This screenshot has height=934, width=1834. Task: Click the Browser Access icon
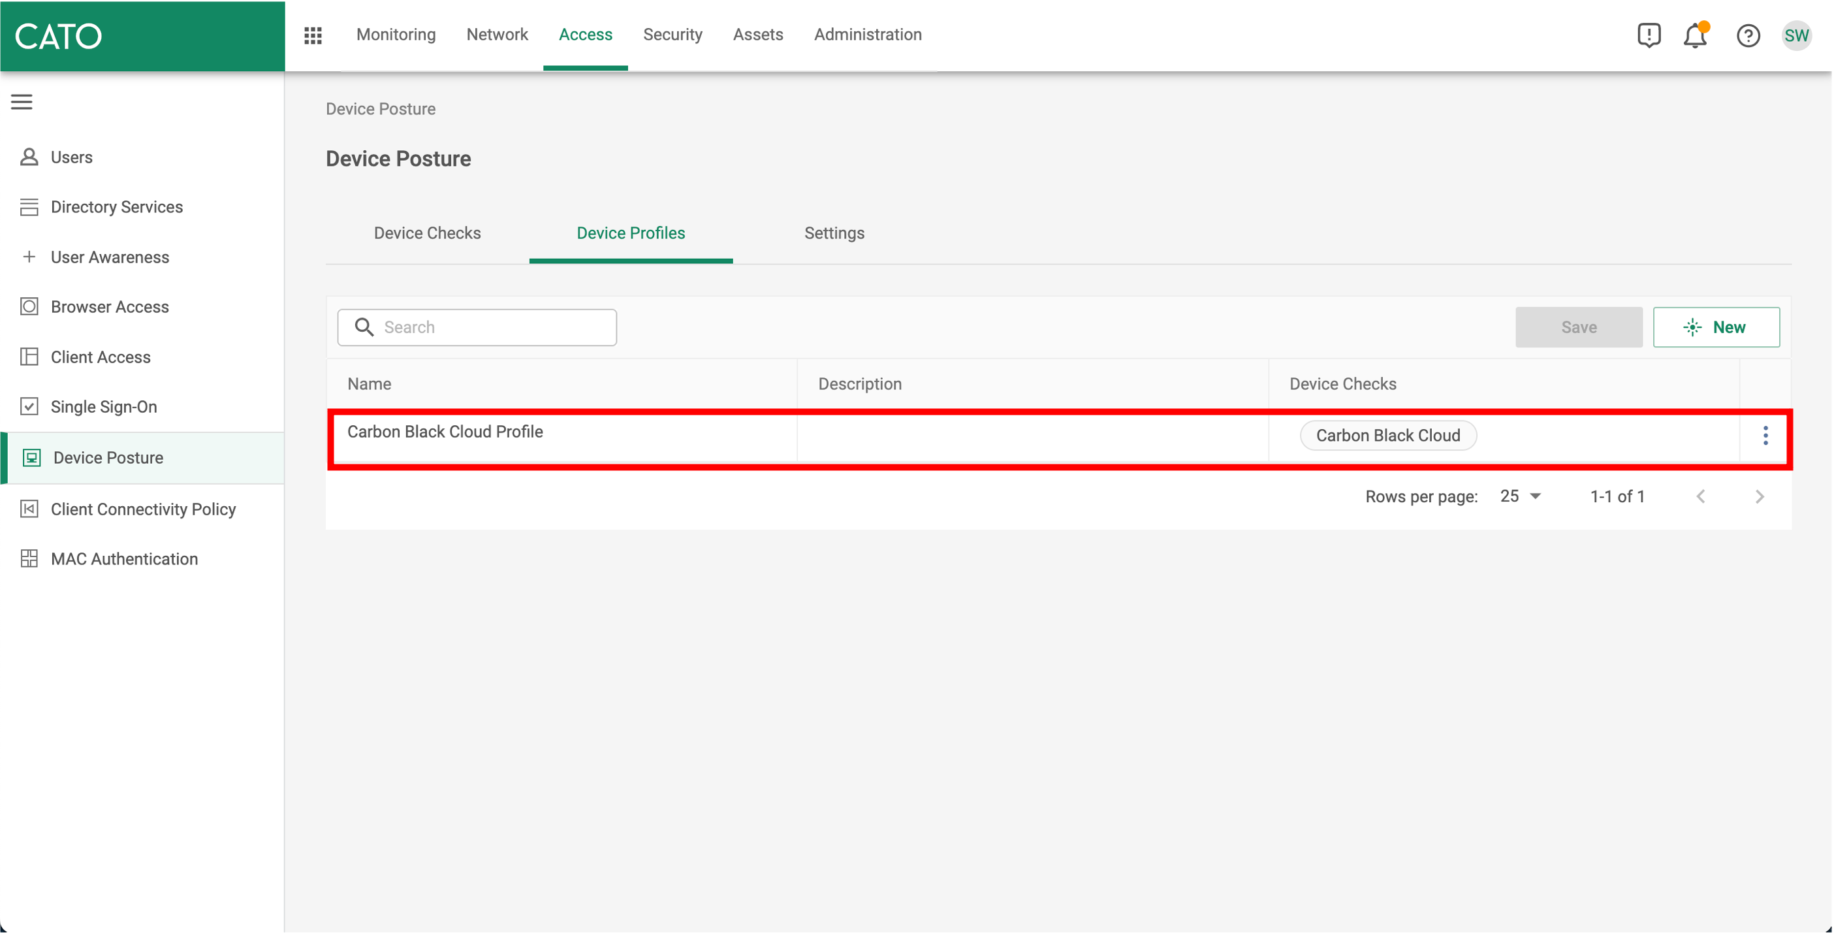point(29,306)
